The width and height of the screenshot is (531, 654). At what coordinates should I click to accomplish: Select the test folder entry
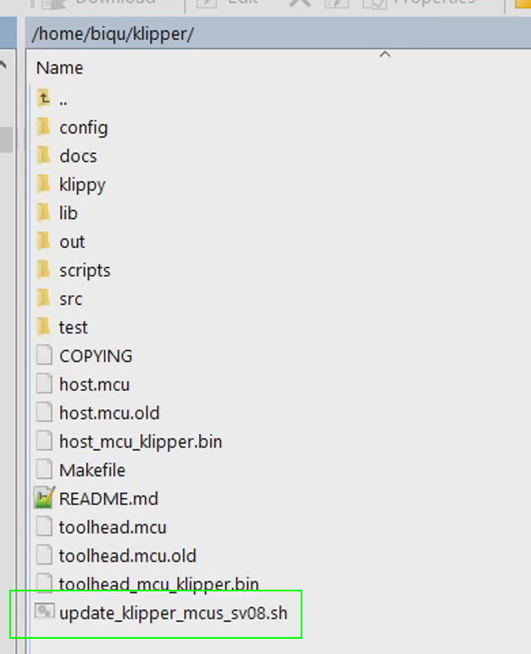pyautogui.click(x=73, y=327)
